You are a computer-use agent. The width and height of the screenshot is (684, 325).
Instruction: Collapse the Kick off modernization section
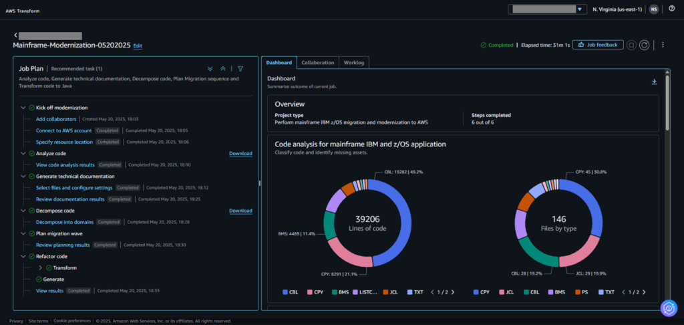tap(23, 108)
